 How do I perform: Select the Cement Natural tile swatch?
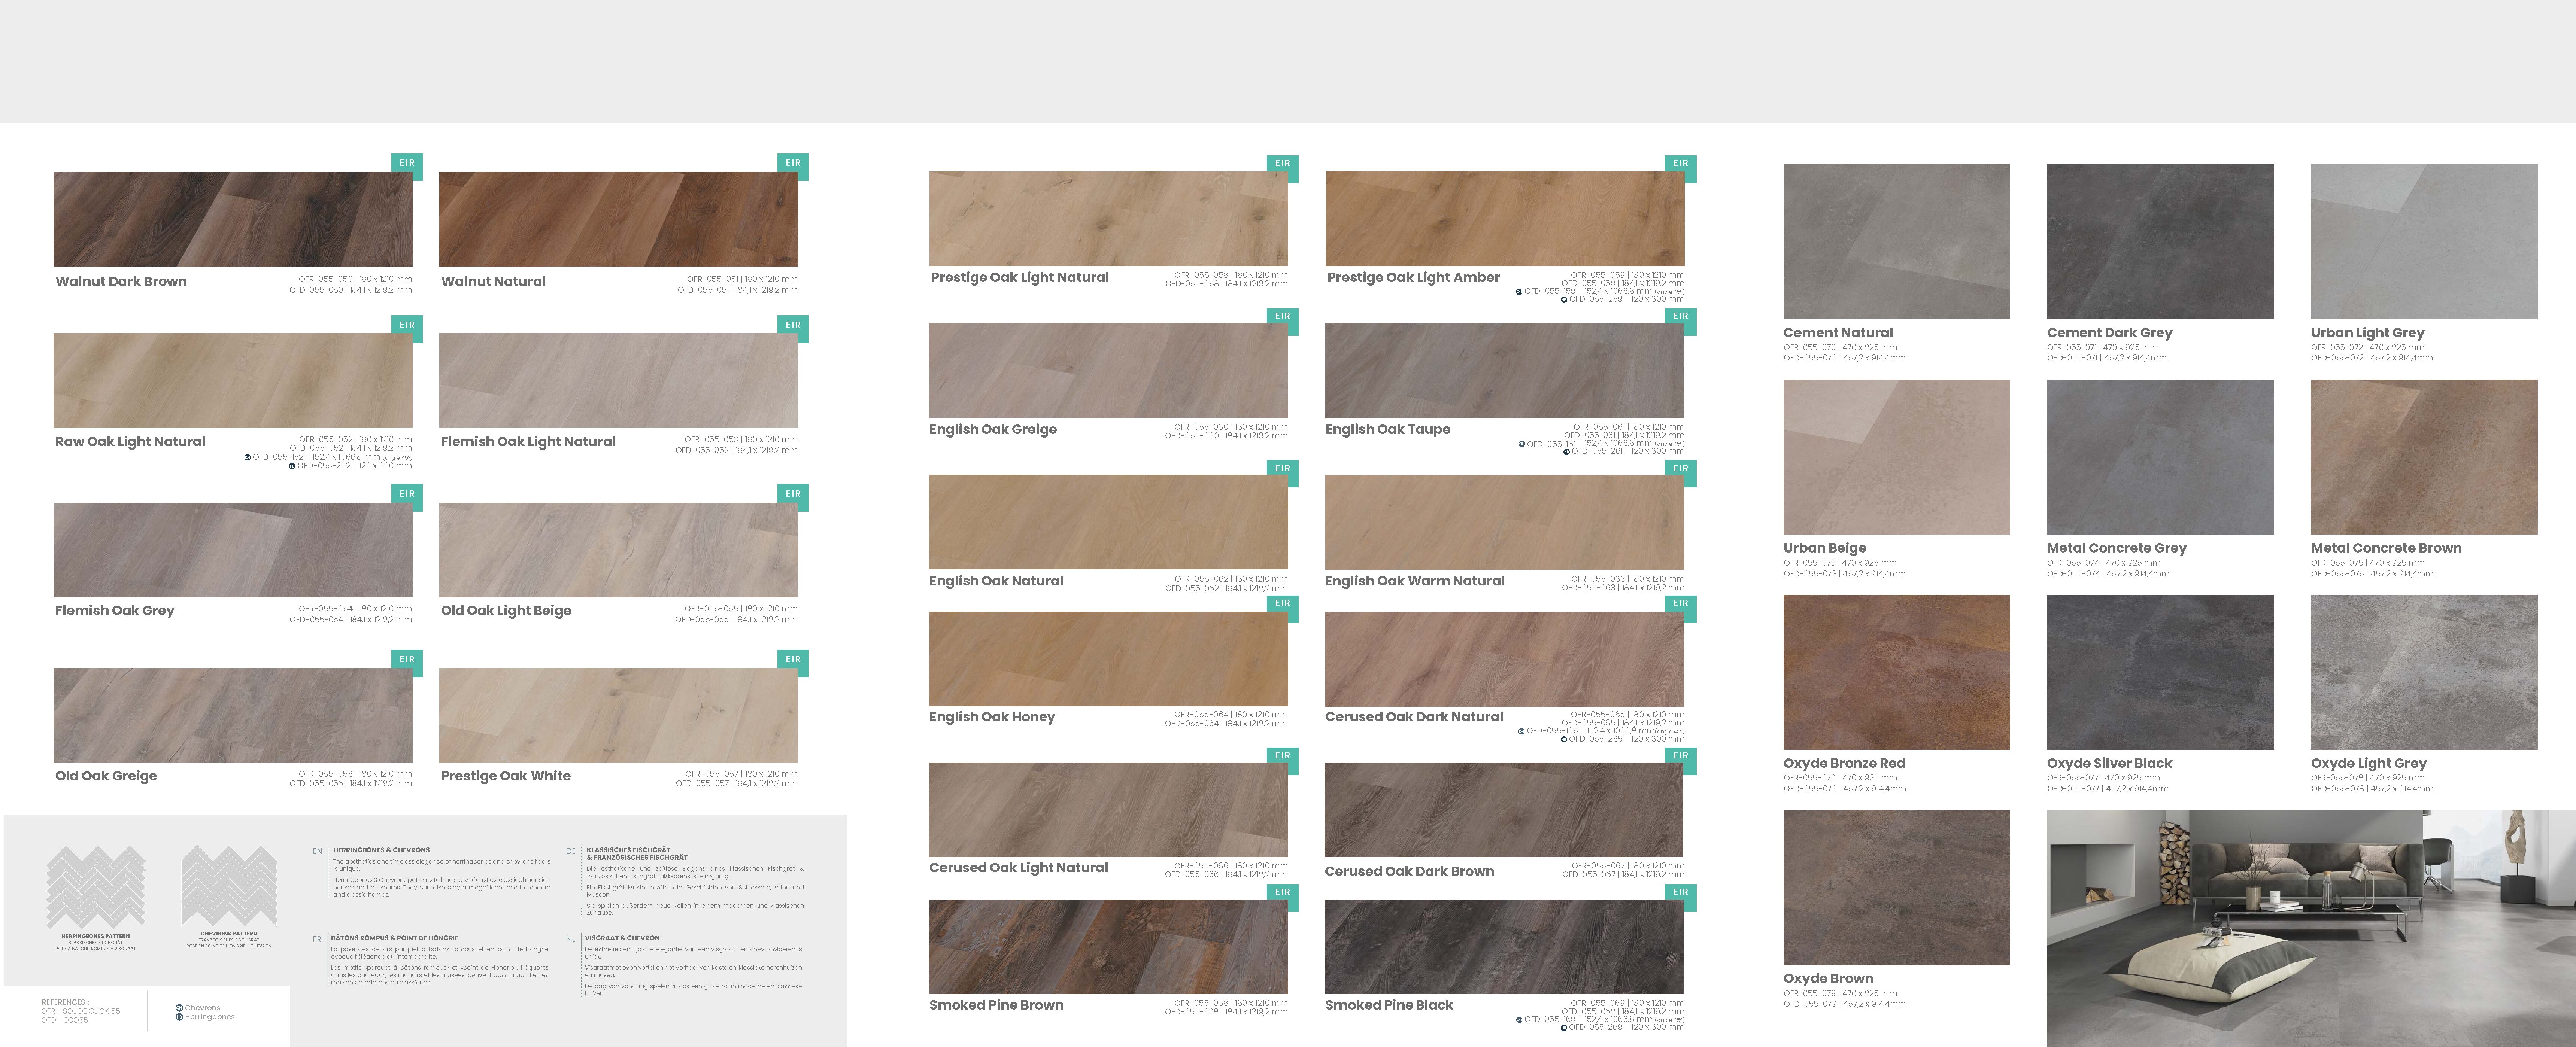1896,242
